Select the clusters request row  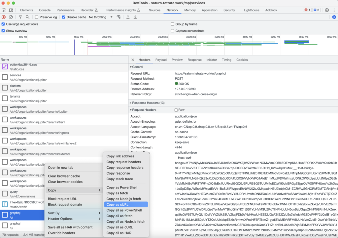click(x=15, y=88)
